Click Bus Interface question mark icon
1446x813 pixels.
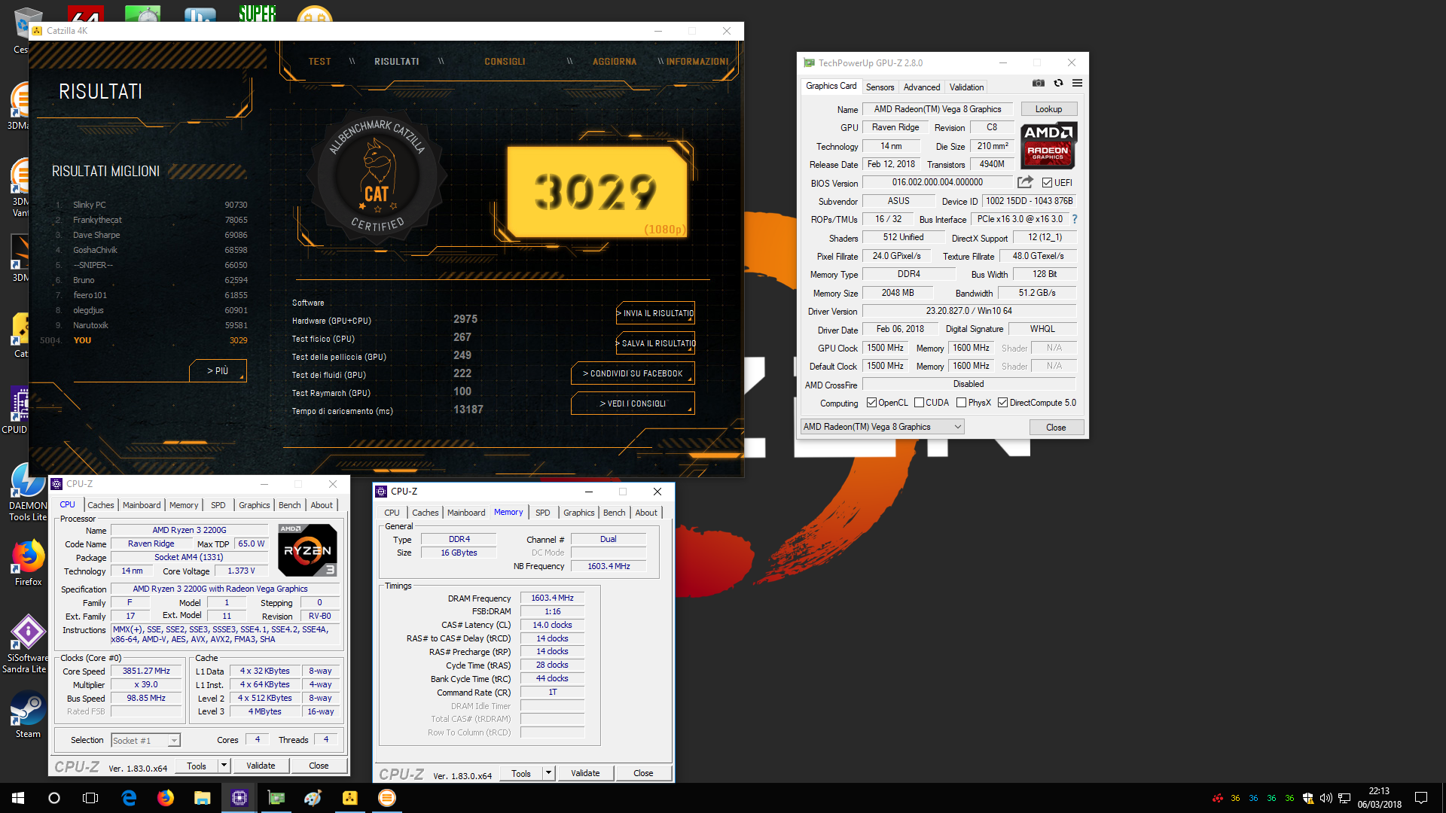coord(1075,219)
